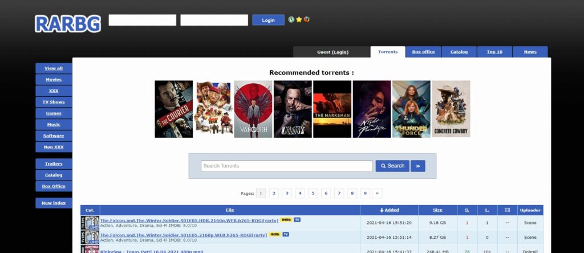Click the » next pages button in pagination
Screen dimensions: 584x253
click(x=378, y=194)
